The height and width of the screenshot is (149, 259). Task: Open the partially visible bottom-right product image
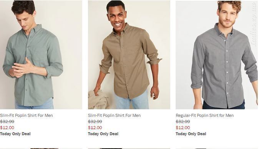pos(217,149)
